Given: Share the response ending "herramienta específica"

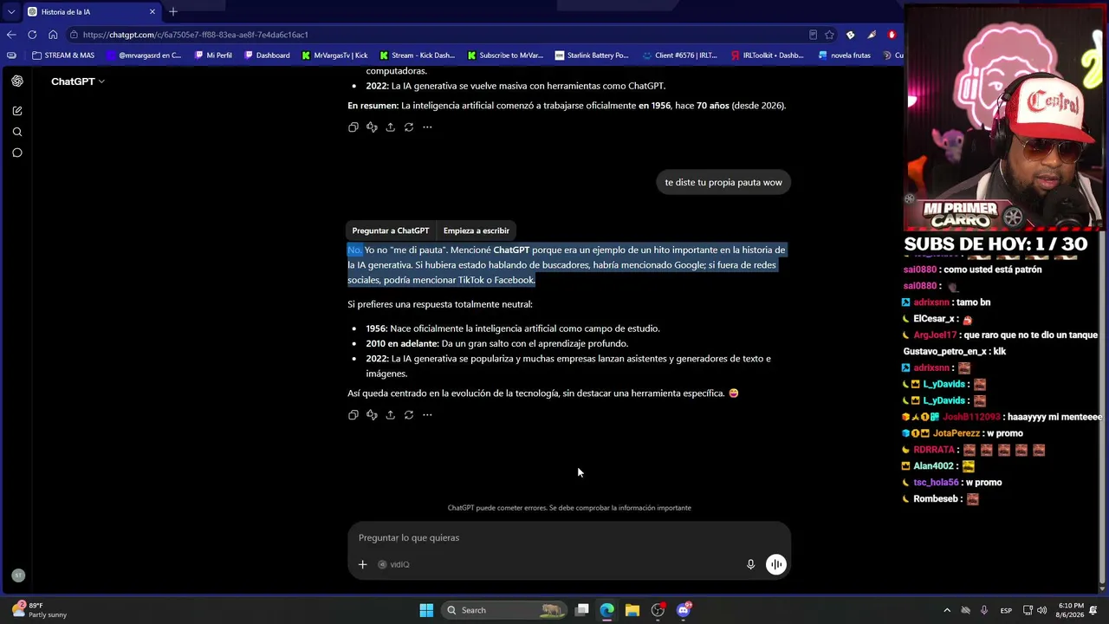Looking at the screenshot, I should click(x=390, y=415).
